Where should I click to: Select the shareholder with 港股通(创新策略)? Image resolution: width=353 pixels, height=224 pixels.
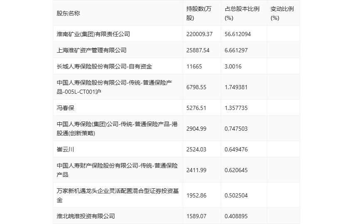tap(117, 129)
